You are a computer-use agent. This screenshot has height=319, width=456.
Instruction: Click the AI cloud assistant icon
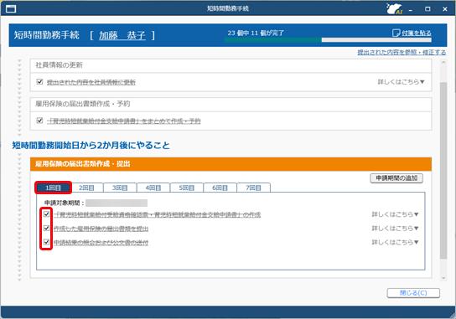tap(394, 8)
